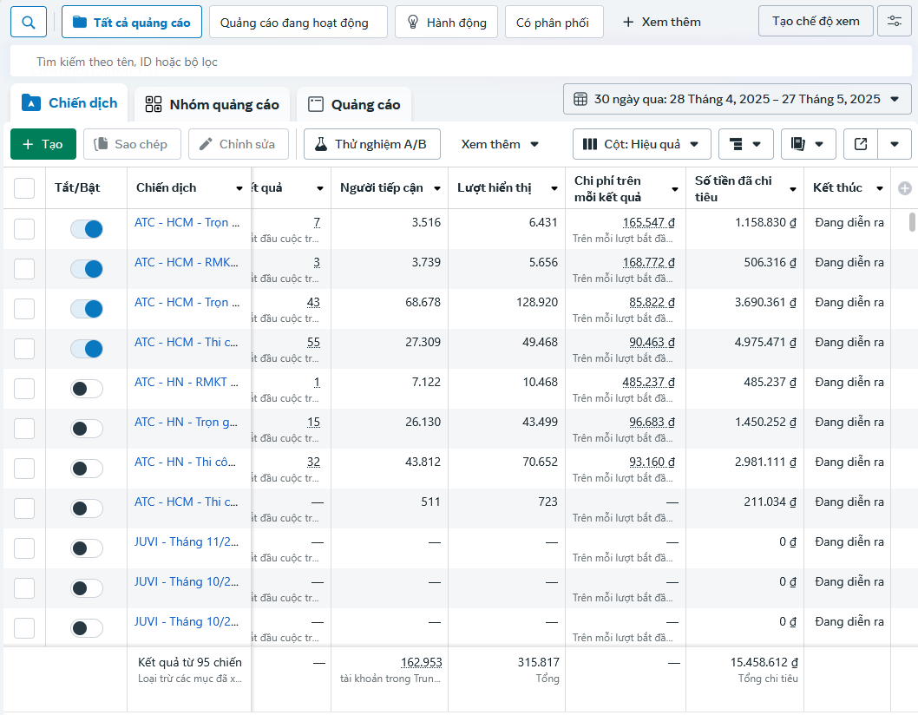Select the Tất cả quảng cáo view
Screen dimensions: 918x715
pos(132,23)
